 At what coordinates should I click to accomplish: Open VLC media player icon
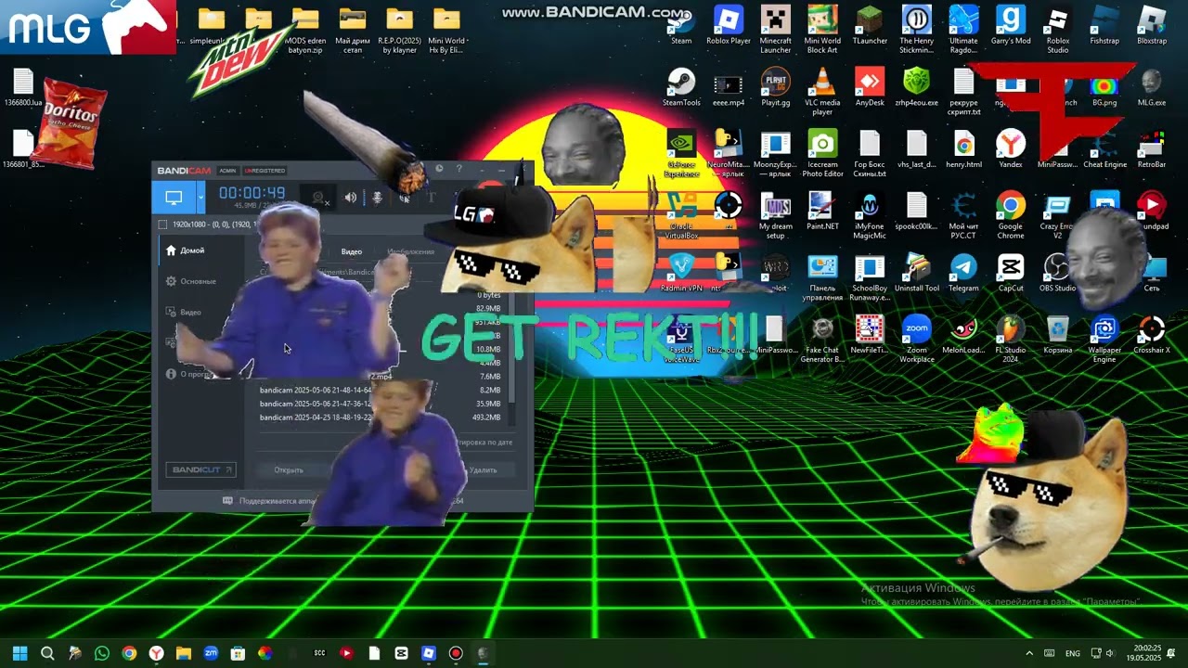[x=822, y=92]
